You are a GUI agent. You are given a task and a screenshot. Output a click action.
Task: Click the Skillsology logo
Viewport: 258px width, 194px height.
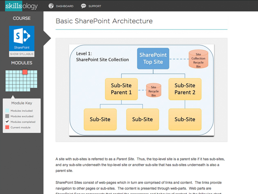(21, 6)
